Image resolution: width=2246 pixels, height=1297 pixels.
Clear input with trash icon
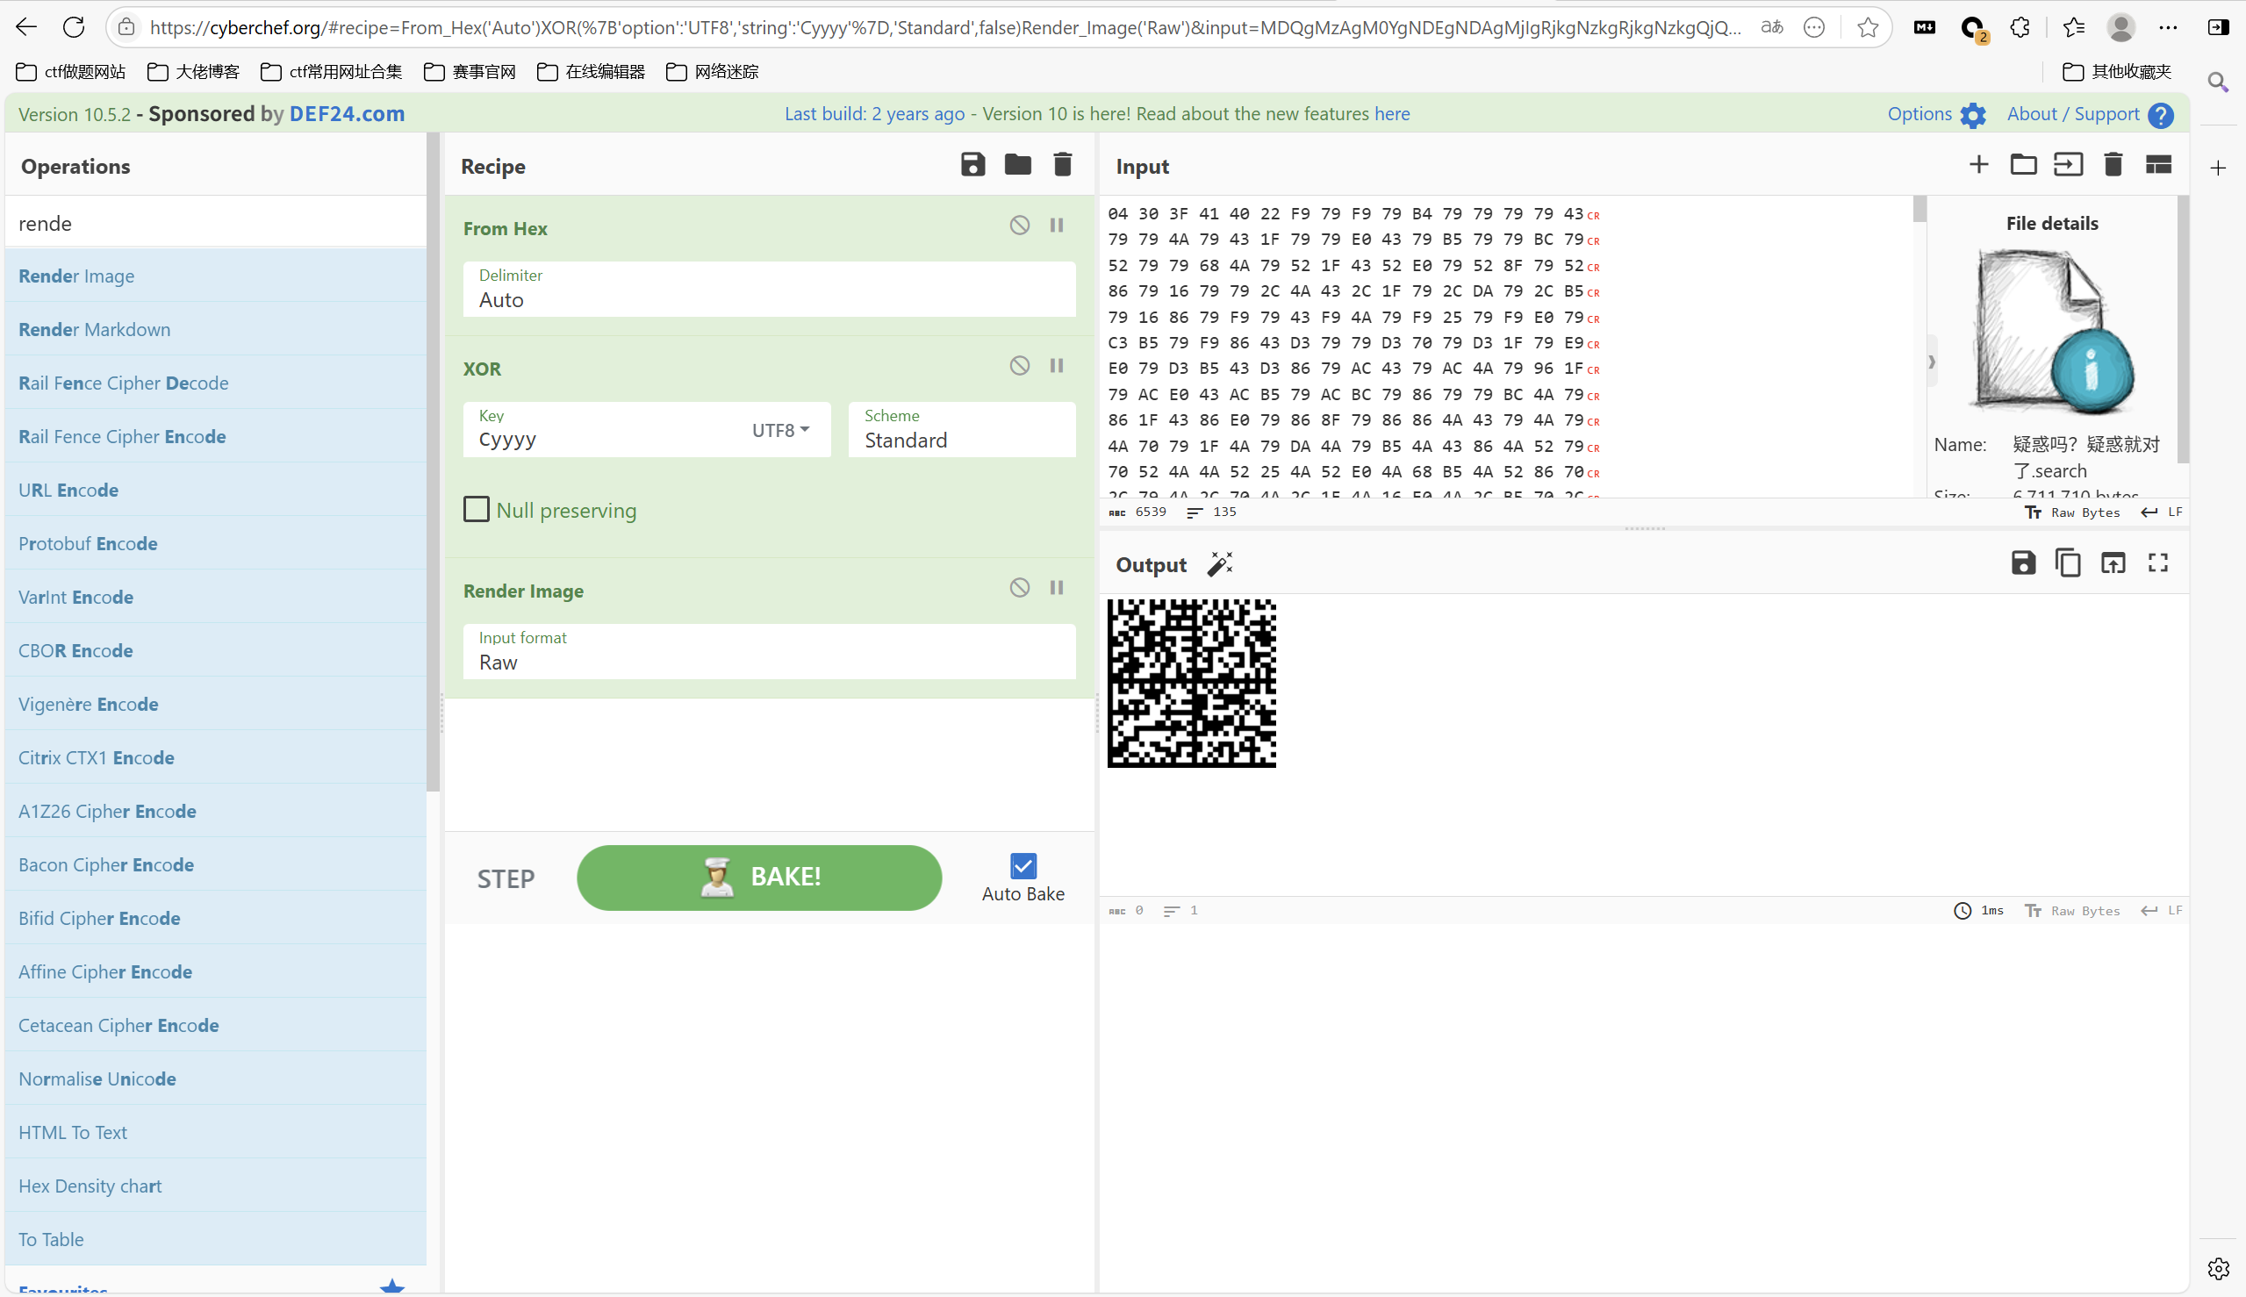click(2113, 165)
